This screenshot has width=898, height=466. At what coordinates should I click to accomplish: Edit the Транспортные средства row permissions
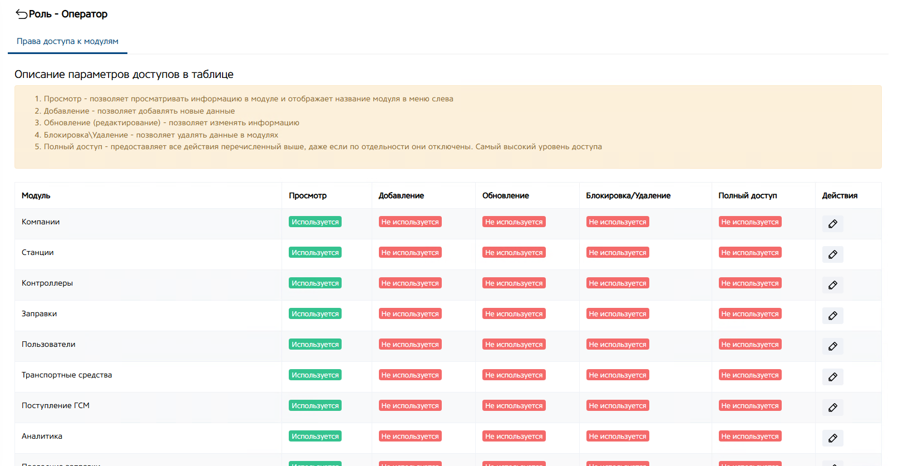(832, 377)
